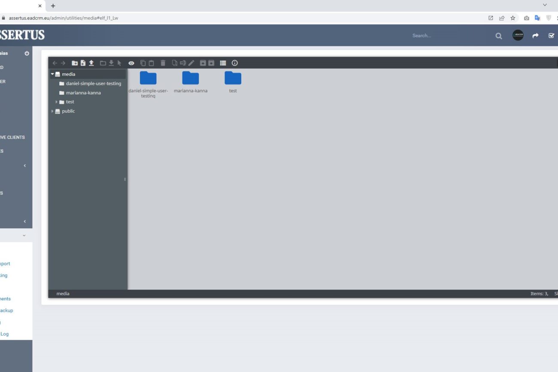This screenshot has width=558, height=372.
Task: Click the sidebar resize handle
Action: (x=125, y=179)
